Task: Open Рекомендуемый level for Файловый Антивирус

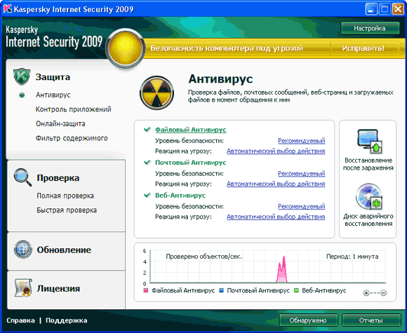Action: click(301, 141)
